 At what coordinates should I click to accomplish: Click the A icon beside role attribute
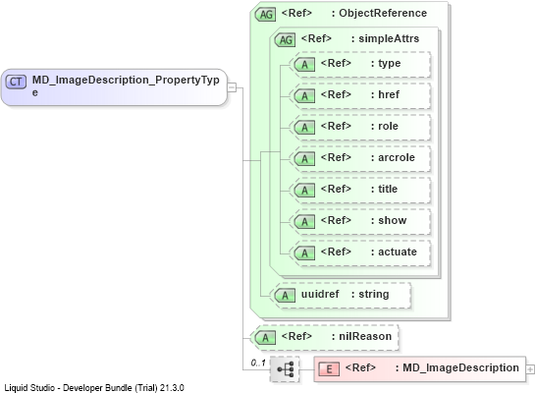coord(304,128)
